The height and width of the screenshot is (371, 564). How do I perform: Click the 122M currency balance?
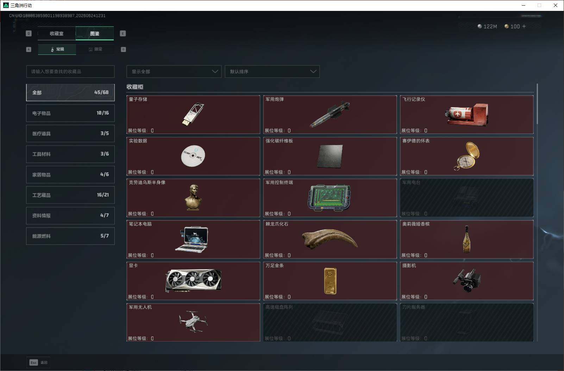point(487,26)
